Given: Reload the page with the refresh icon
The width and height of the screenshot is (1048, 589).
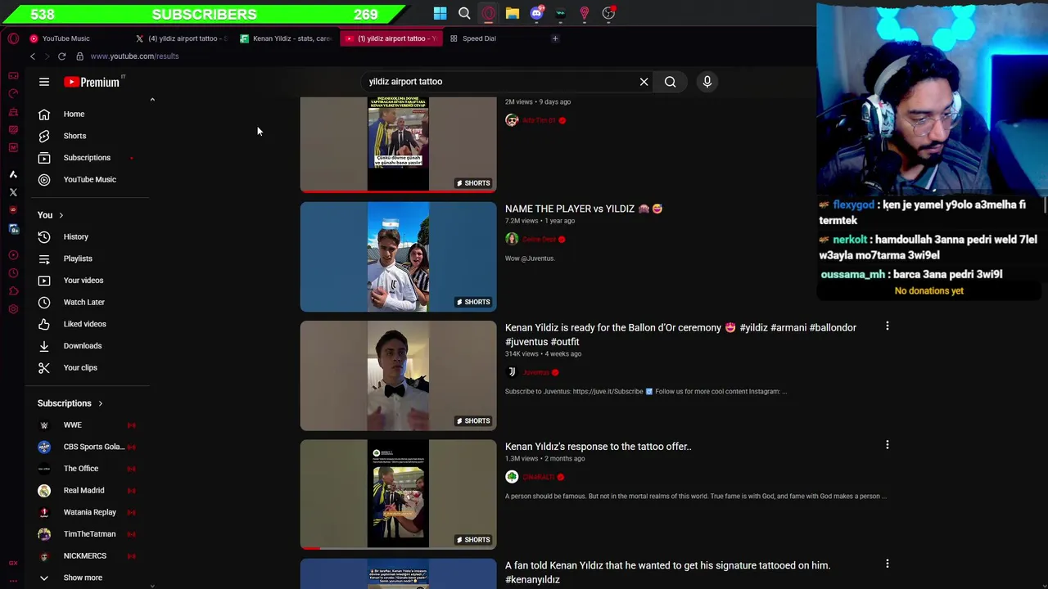Looking at the screenshot, I should click(x=61, y=56).
